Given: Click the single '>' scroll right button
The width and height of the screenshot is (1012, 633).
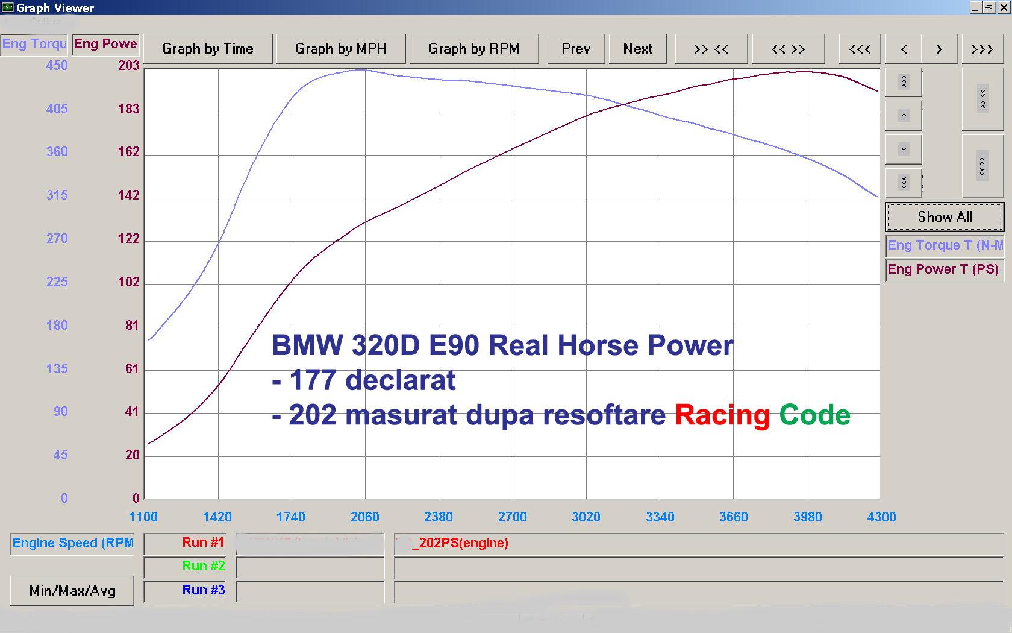Looking at the screenshot, I should [939, 49].
